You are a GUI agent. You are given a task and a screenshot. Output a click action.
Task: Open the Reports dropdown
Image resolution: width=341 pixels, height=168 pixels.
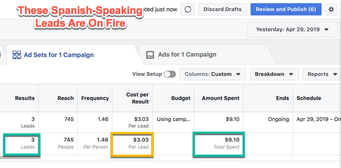point(322,74)
